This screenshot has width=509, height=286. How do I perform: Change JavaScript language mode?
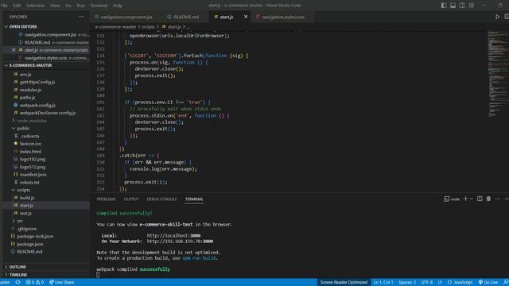point(460,282)
